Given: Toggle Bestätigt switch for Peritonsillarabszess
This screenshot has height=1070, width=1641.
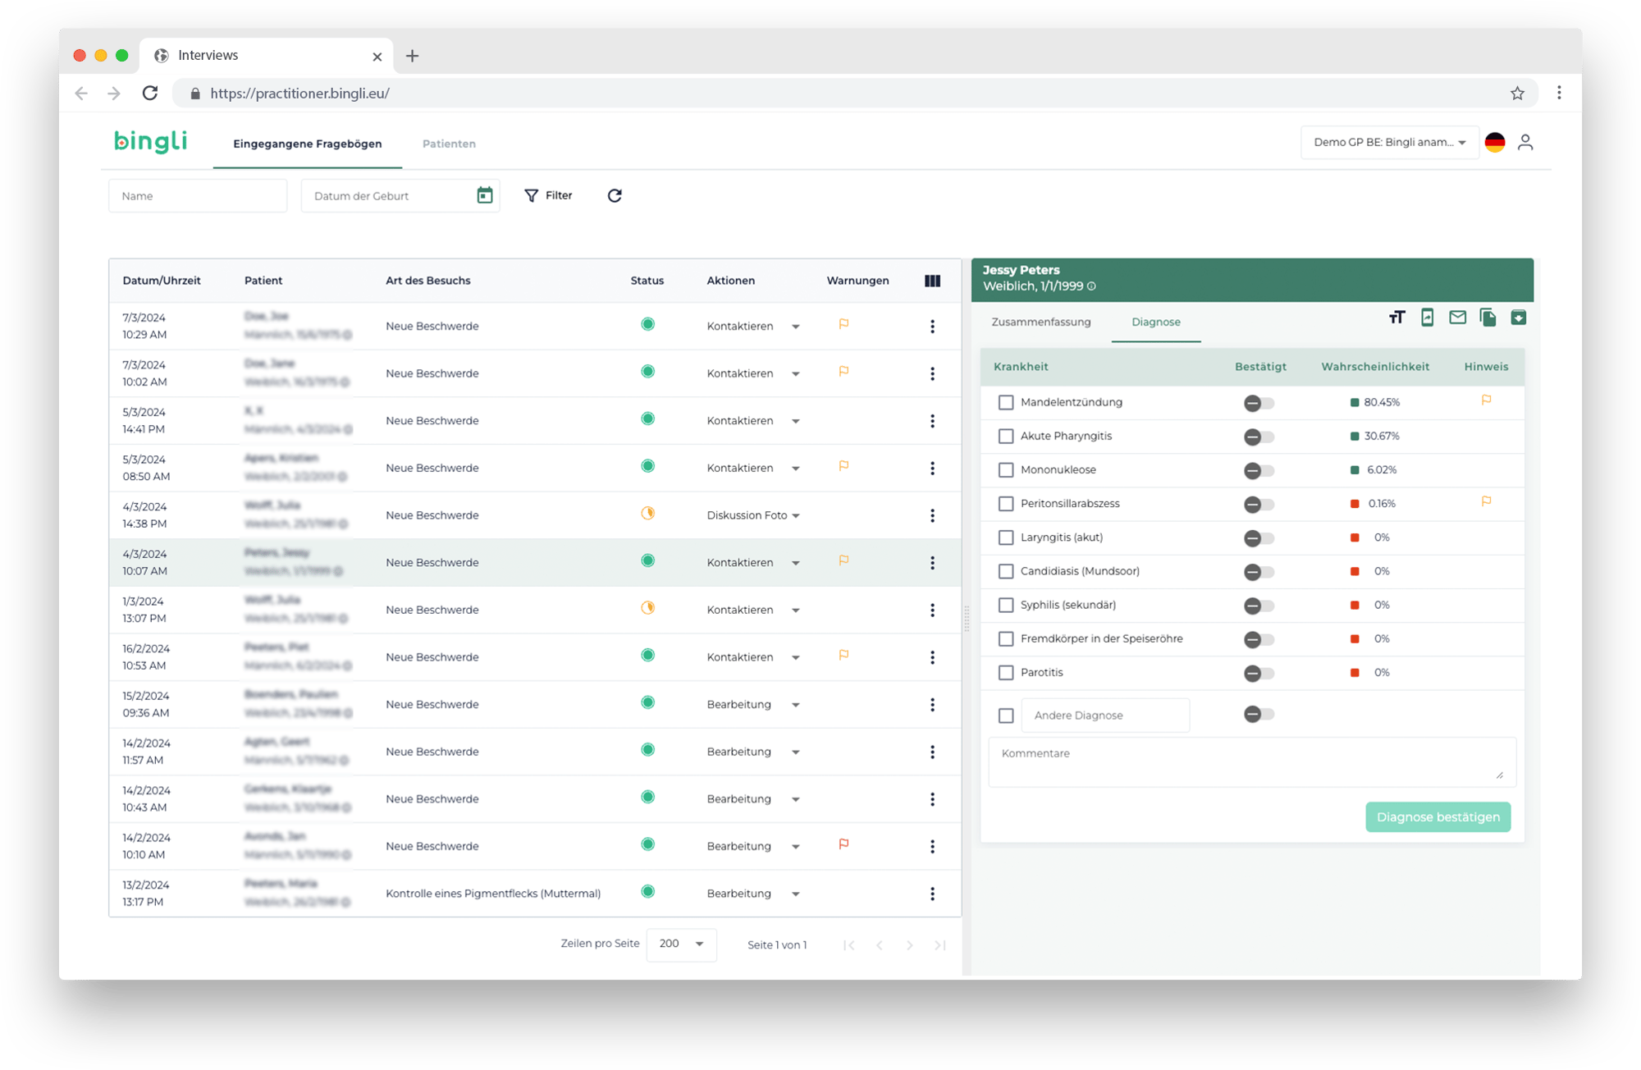Looking at the screenshot, I should pos(1259,504).
